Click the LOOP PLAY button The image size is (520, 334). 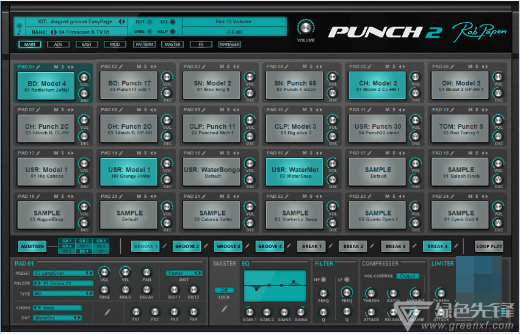489,247
